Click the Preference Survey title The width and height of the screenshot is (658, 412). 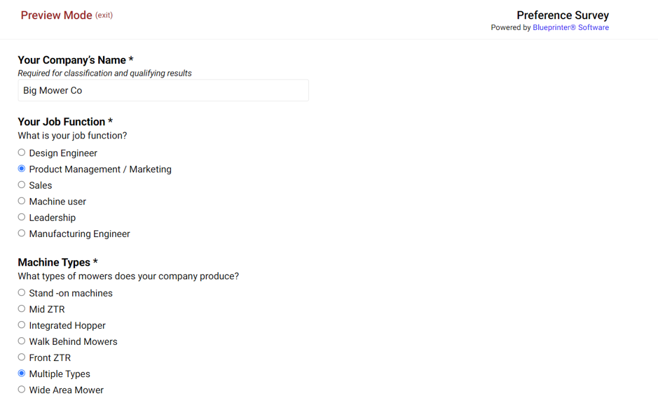coord(563,15)
